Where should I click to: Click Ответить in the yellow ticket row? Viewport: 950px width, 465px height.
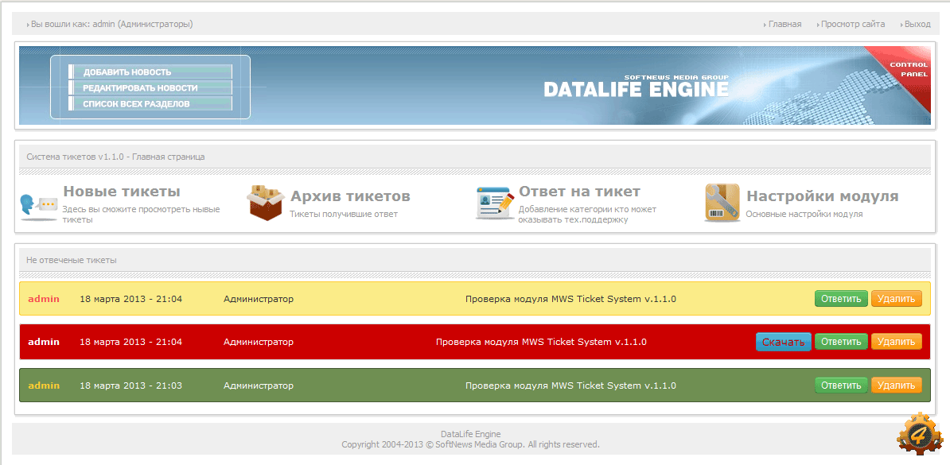841,299
